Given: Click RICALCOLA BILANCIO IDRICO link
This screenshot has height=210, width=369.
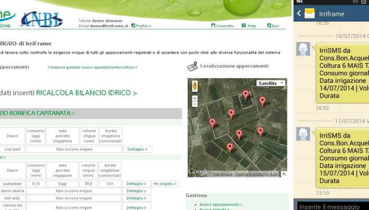Looking at the screenshot, I should point(86,93).
